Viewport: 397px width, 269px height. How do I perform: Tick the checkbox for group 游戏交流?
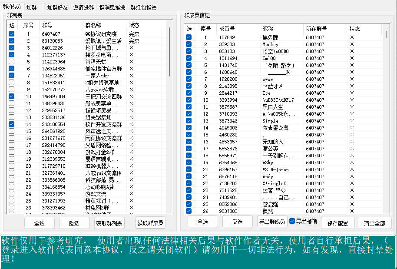(12, 194)
